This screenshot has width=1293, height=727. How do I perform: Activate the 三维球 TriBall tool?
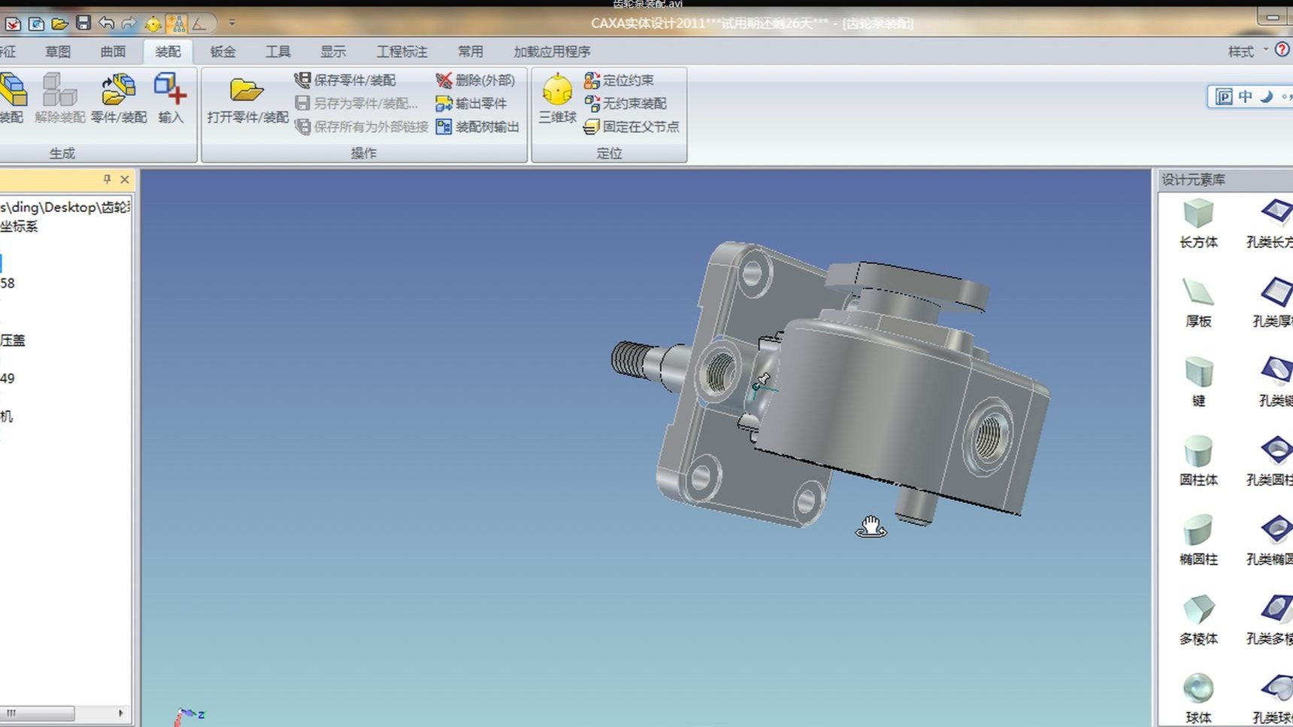click(x=557, y=98)
